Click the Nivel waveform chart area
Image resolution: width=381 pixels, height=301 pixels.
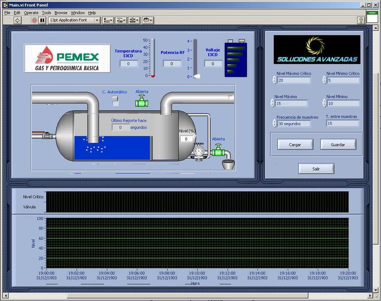197,243
